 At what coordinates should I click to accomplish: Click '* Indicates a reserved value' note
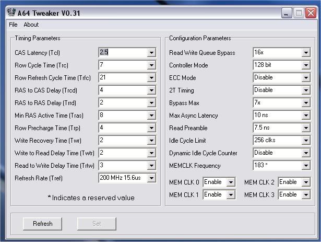pos(91,198)
